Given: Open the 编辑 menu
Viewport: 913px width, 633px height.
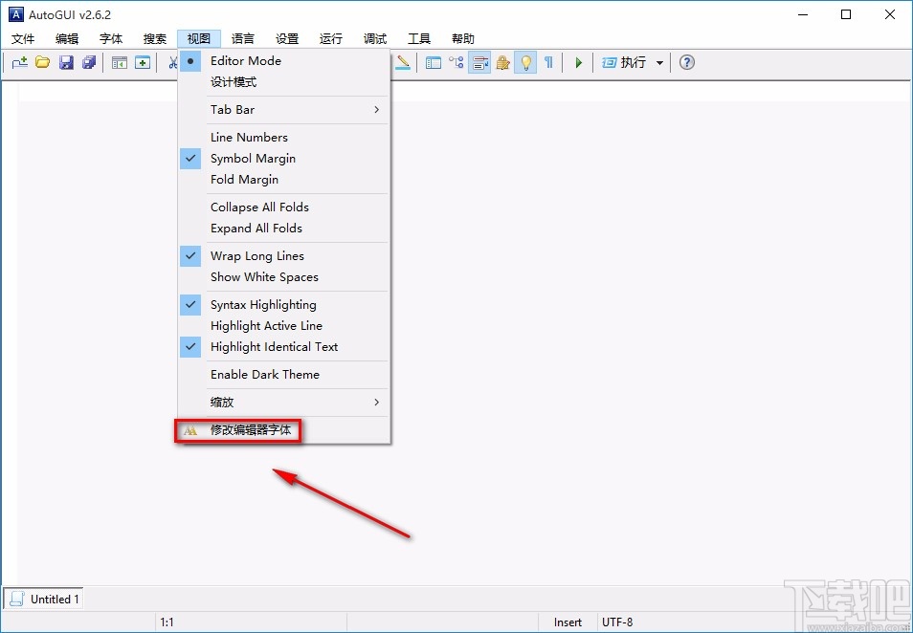Looking at the screenshot, I should pos(67,39).
